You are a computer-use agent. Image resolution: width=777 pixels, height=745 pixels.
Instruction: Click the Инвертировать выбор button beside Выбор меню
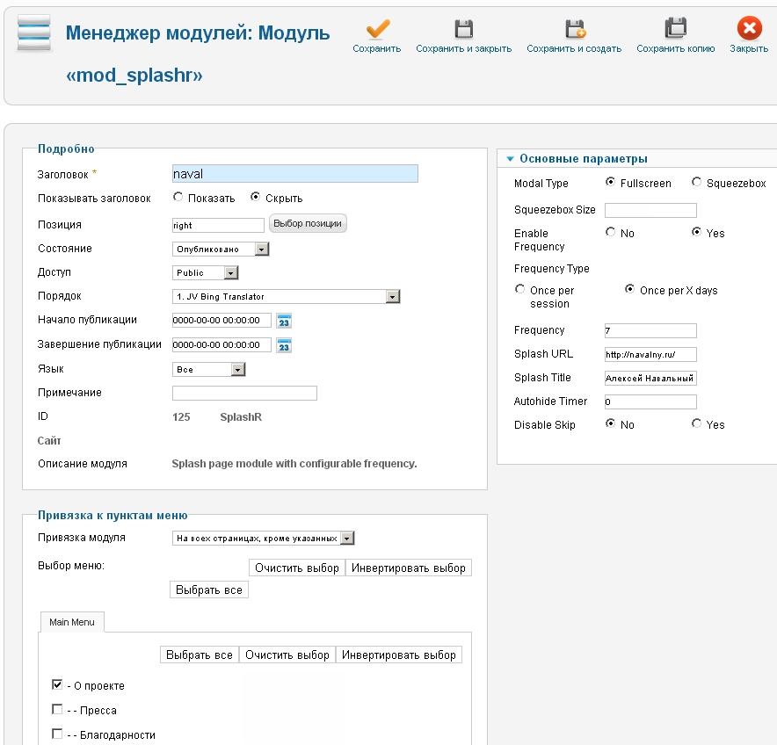[409, 568]
